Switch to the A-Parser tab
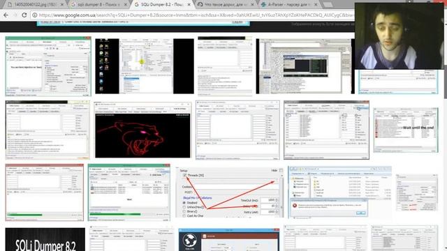The height and width of the screenshot is (251, 447). pyautogui.click(x=288, y=5)
